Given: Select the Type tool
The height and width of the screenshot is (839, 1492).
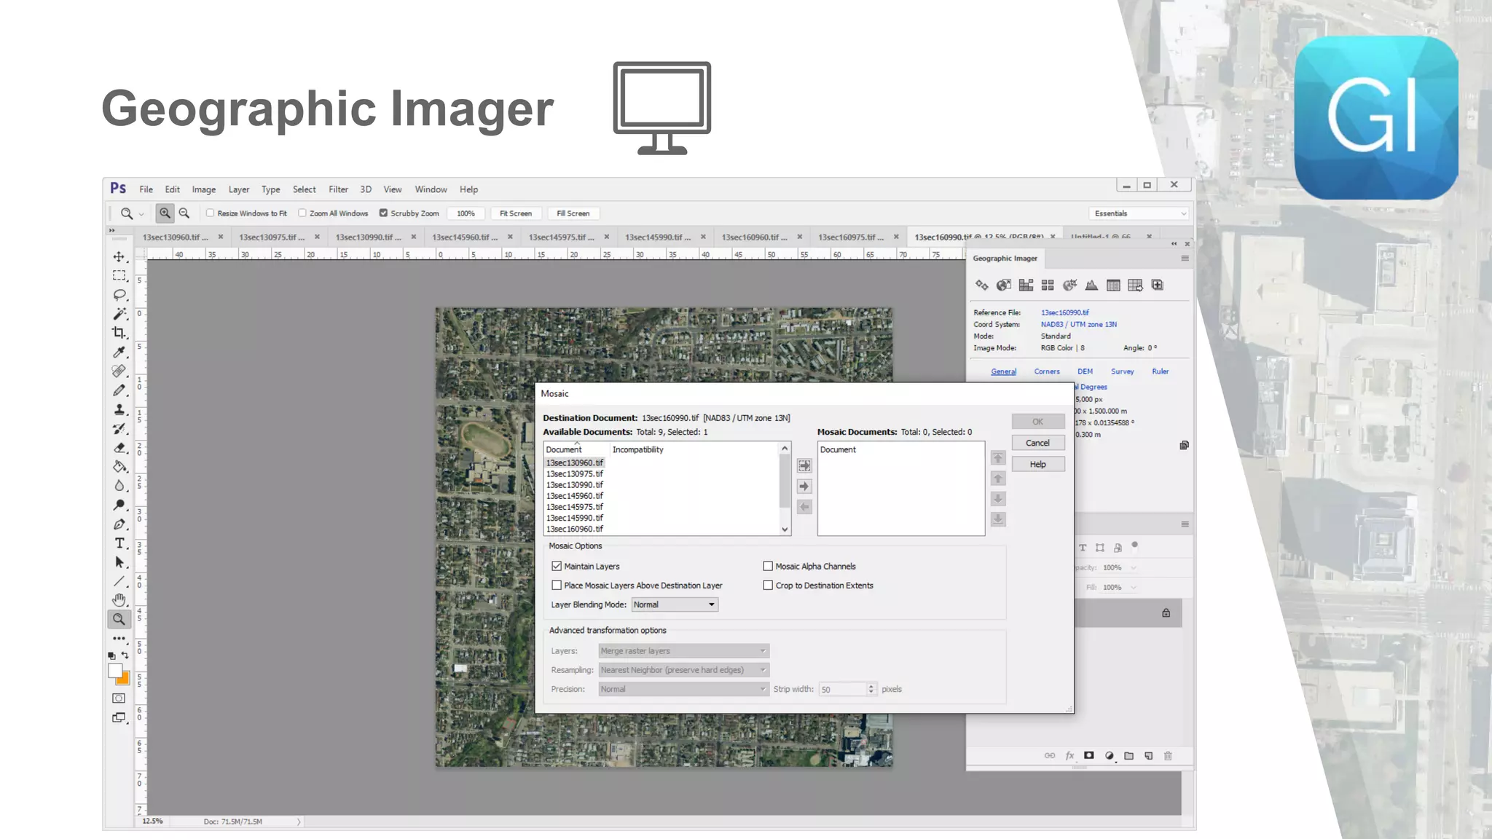Looking at the screenshot, I should (x=119, y=543).
